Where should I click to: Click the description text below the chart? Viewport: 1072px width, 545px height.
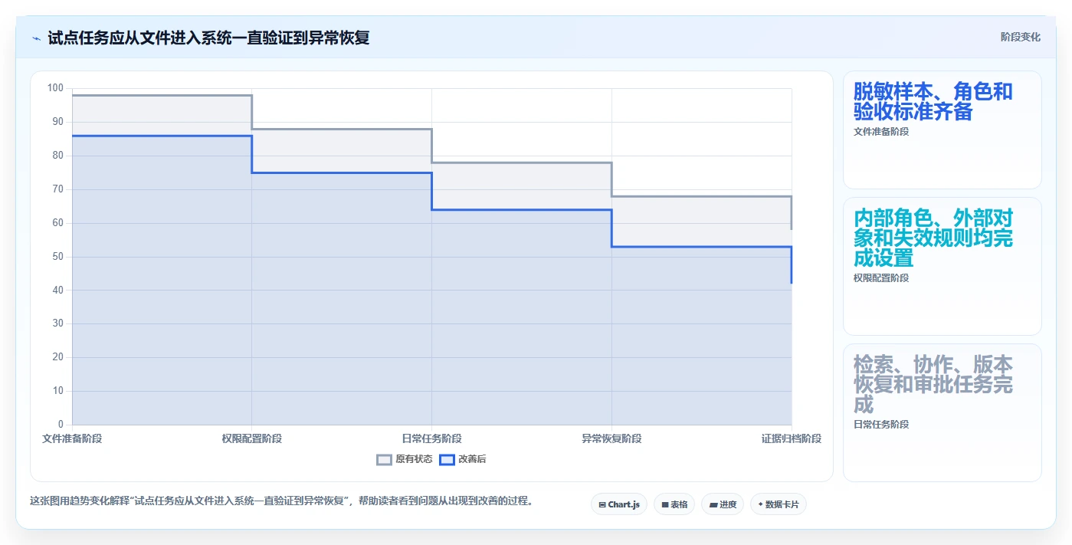point(281,501)
